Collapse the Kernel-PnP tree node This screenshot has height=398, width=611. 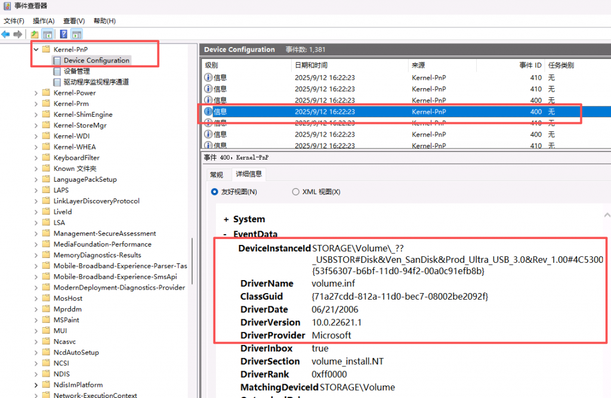tap(36, 49)
